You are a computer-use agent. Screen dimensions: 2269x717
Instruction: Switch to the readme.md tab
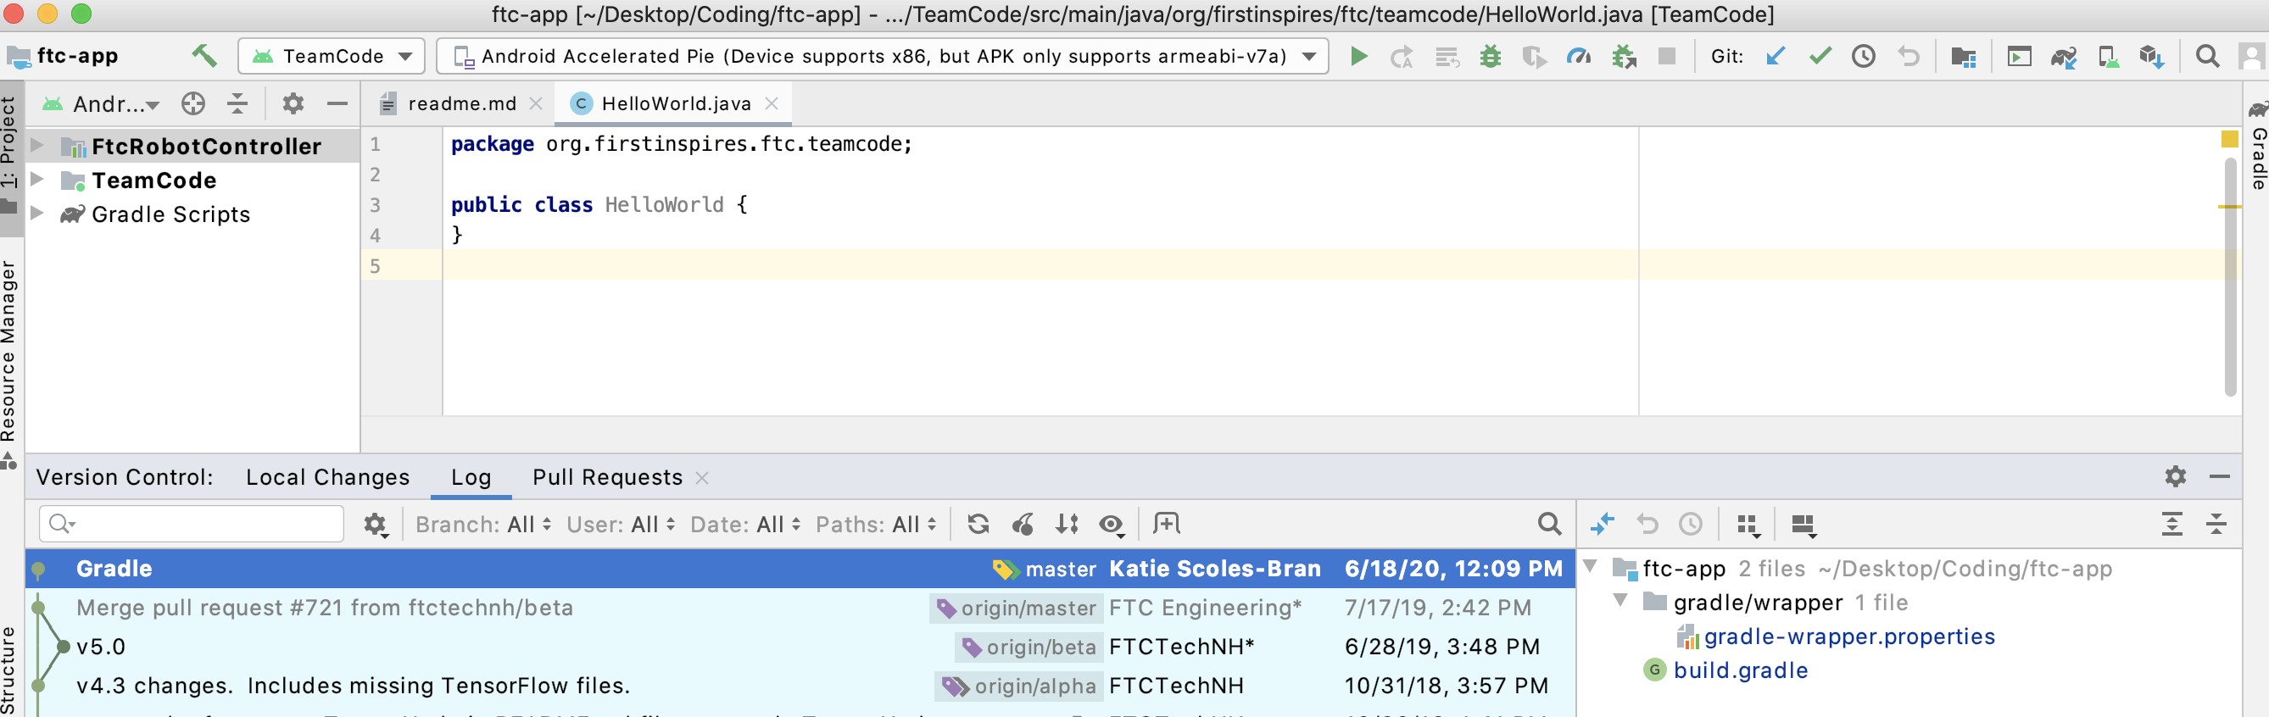click(461, 104)
